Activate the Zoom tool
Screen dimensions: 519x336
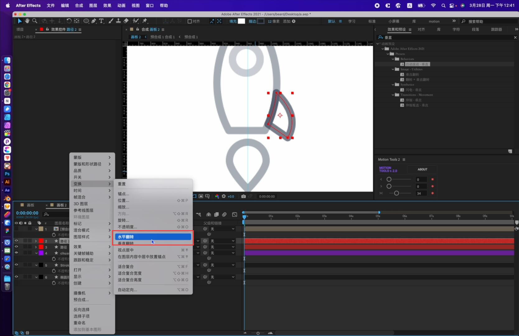click(x=35, y=21)
